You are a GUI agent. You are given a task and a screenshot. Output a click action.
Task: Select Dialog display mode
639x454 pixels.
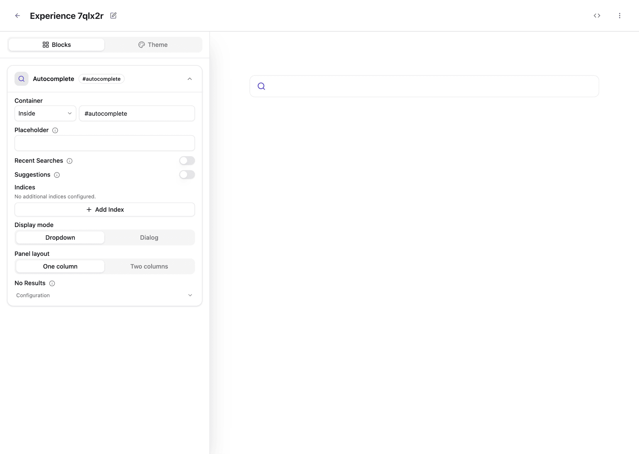(149, 237)
